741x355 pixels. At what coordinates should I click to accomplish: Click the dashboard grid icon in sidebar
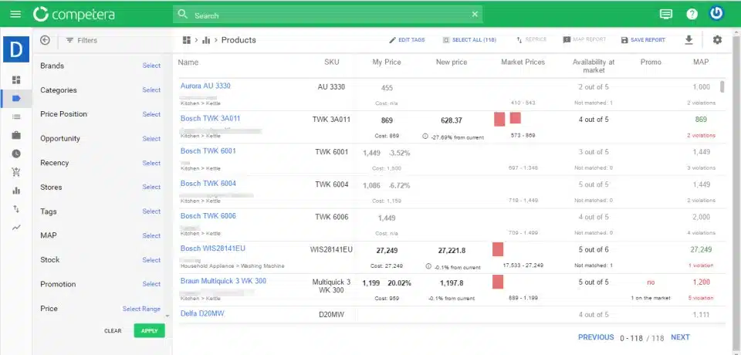(x=16, y=79)
